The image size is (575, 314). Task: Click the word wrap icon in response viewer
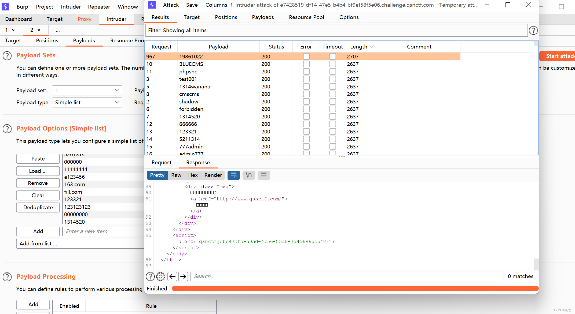pos(234,175)
